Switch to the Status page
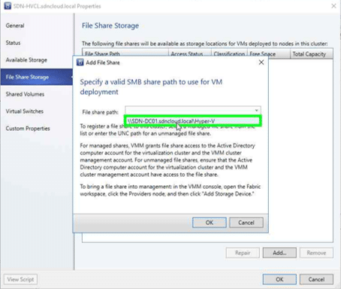Image resolution: width=341 pixels, height=289 pixels. (13, 43)
